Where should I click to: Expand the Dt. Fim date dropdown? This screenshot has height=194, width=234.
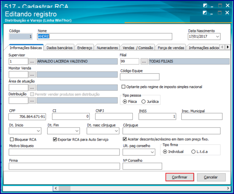pos(77,131)
